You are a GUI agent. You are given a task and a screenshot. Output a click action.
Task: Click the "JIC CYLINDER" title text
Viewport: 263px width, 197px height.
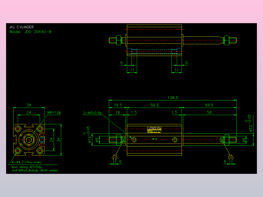click(22, 27)
